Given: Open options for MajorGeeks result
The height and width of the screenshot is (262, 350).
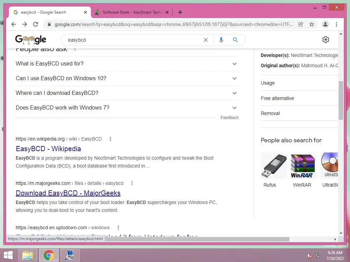Looking at the screenshot, I should pyautogui.click(x=132, y=183).
